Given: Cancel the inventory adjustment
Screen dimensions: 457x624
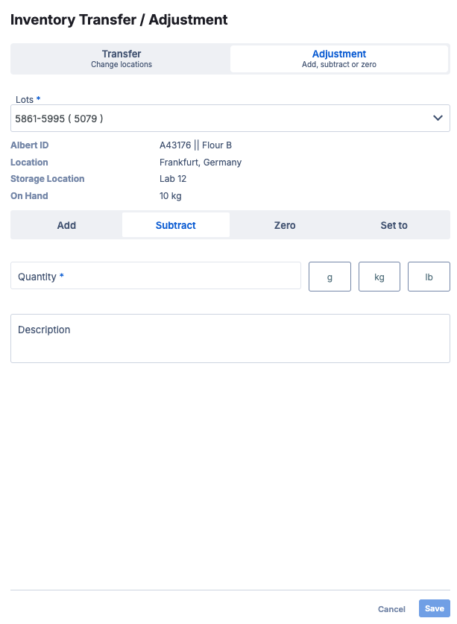Looking at the screenshot, I should (x=391, y=609).
